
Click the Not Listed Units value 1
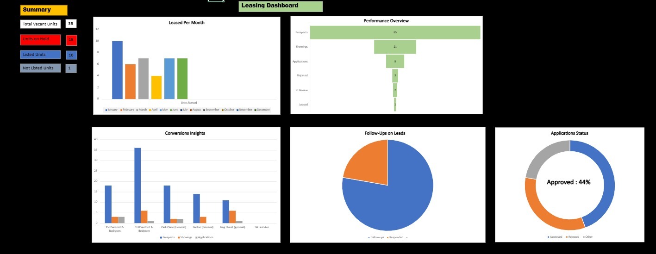pyautogui.click(x=71, y=68)
